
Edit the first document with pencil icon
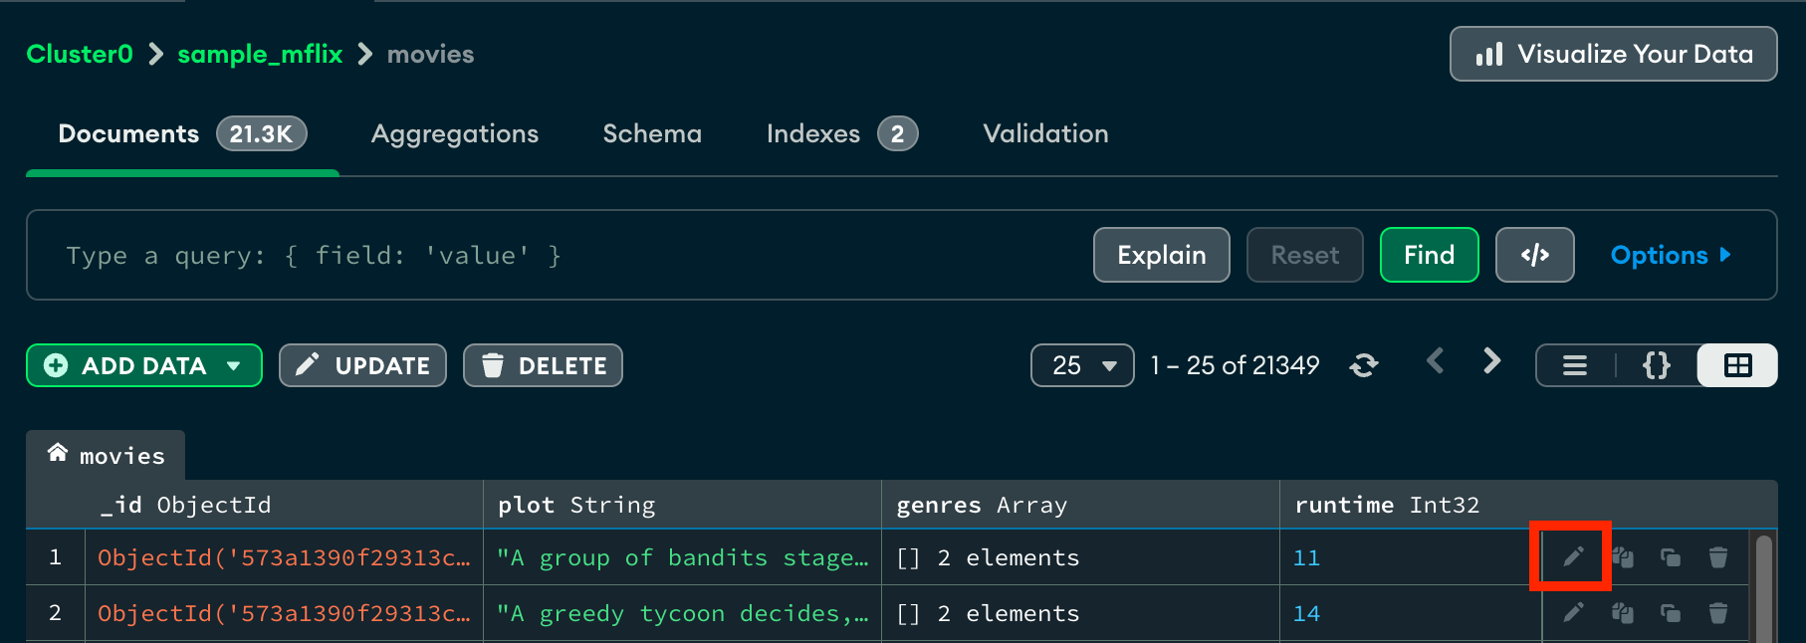point(1573,557)
